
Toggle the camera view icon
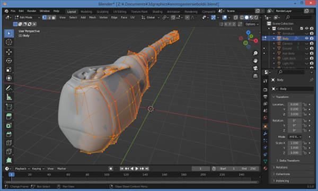click(255, 68)
